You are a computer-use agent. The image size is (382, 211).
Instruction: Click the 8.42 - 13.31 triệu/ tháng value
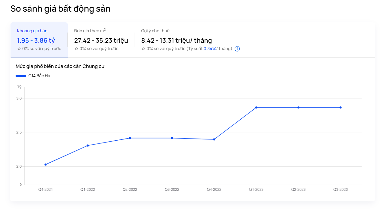[177, 40]
